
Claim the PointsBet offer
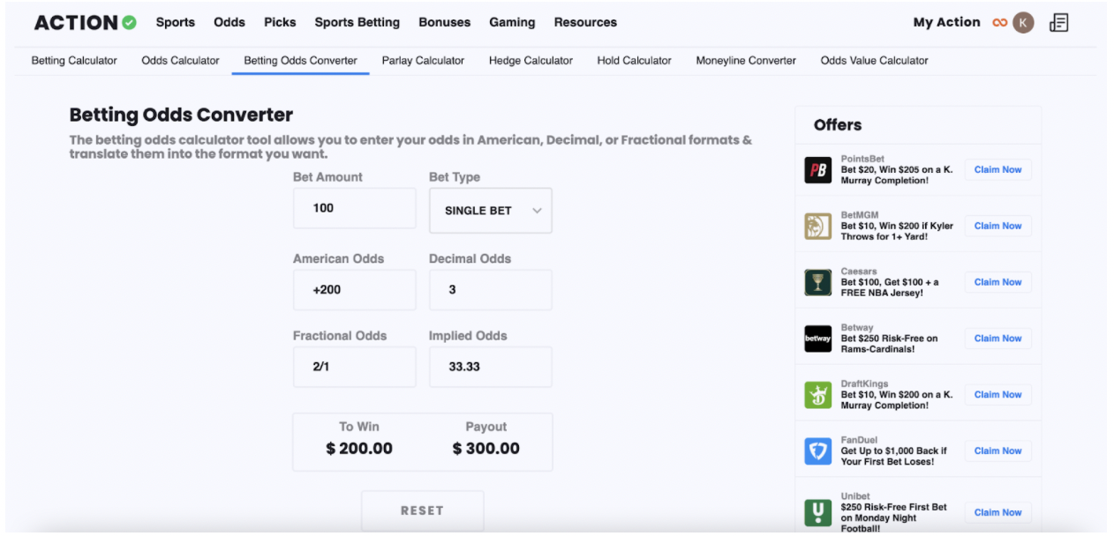click(x=997, y=170)
